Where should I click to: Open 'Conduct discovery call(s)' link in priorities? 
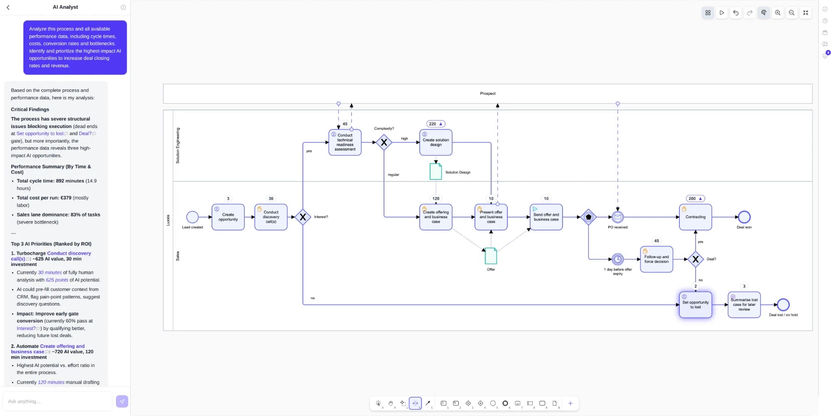pyautogui.click(x=51, y=256)
